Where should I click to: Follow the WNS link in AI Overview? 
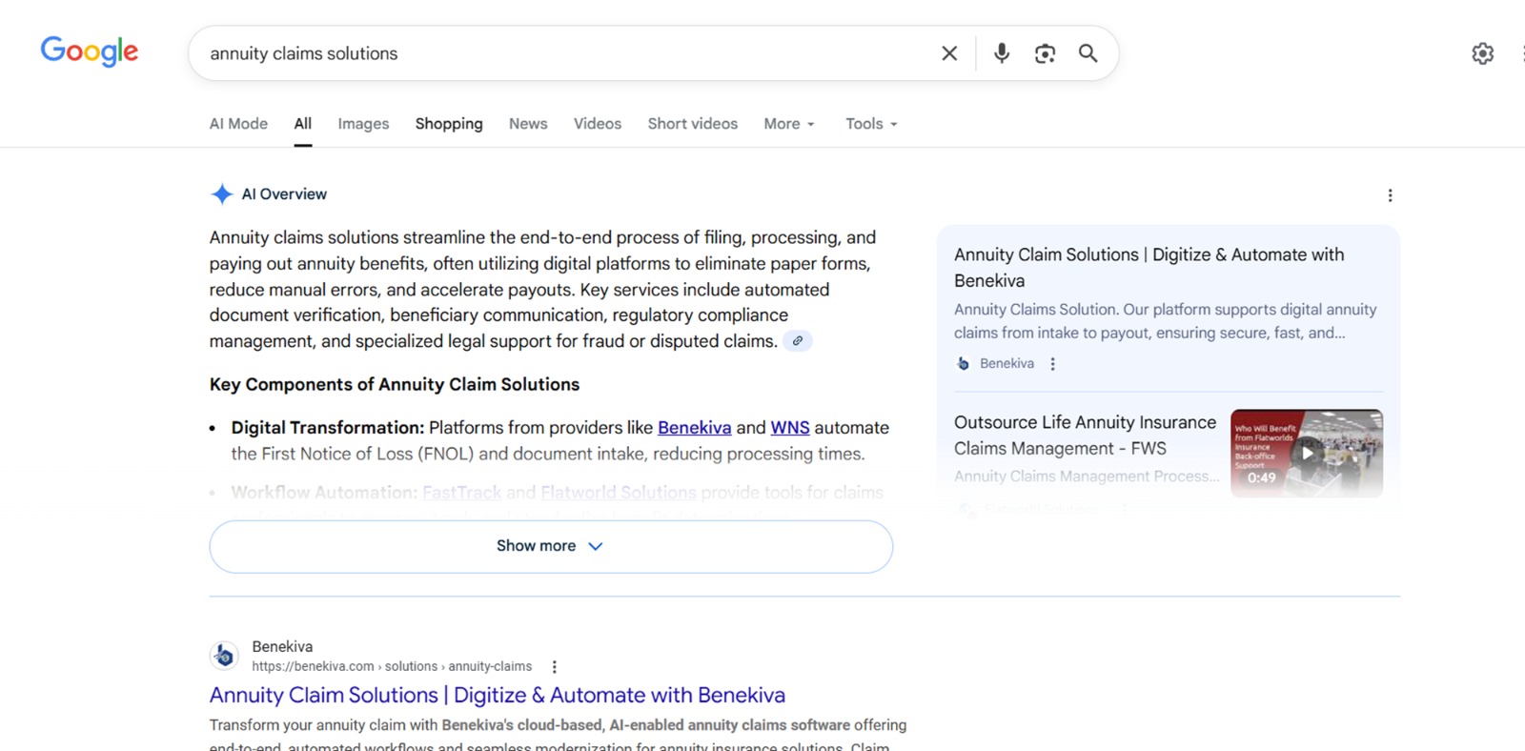(x=790, y=428)
